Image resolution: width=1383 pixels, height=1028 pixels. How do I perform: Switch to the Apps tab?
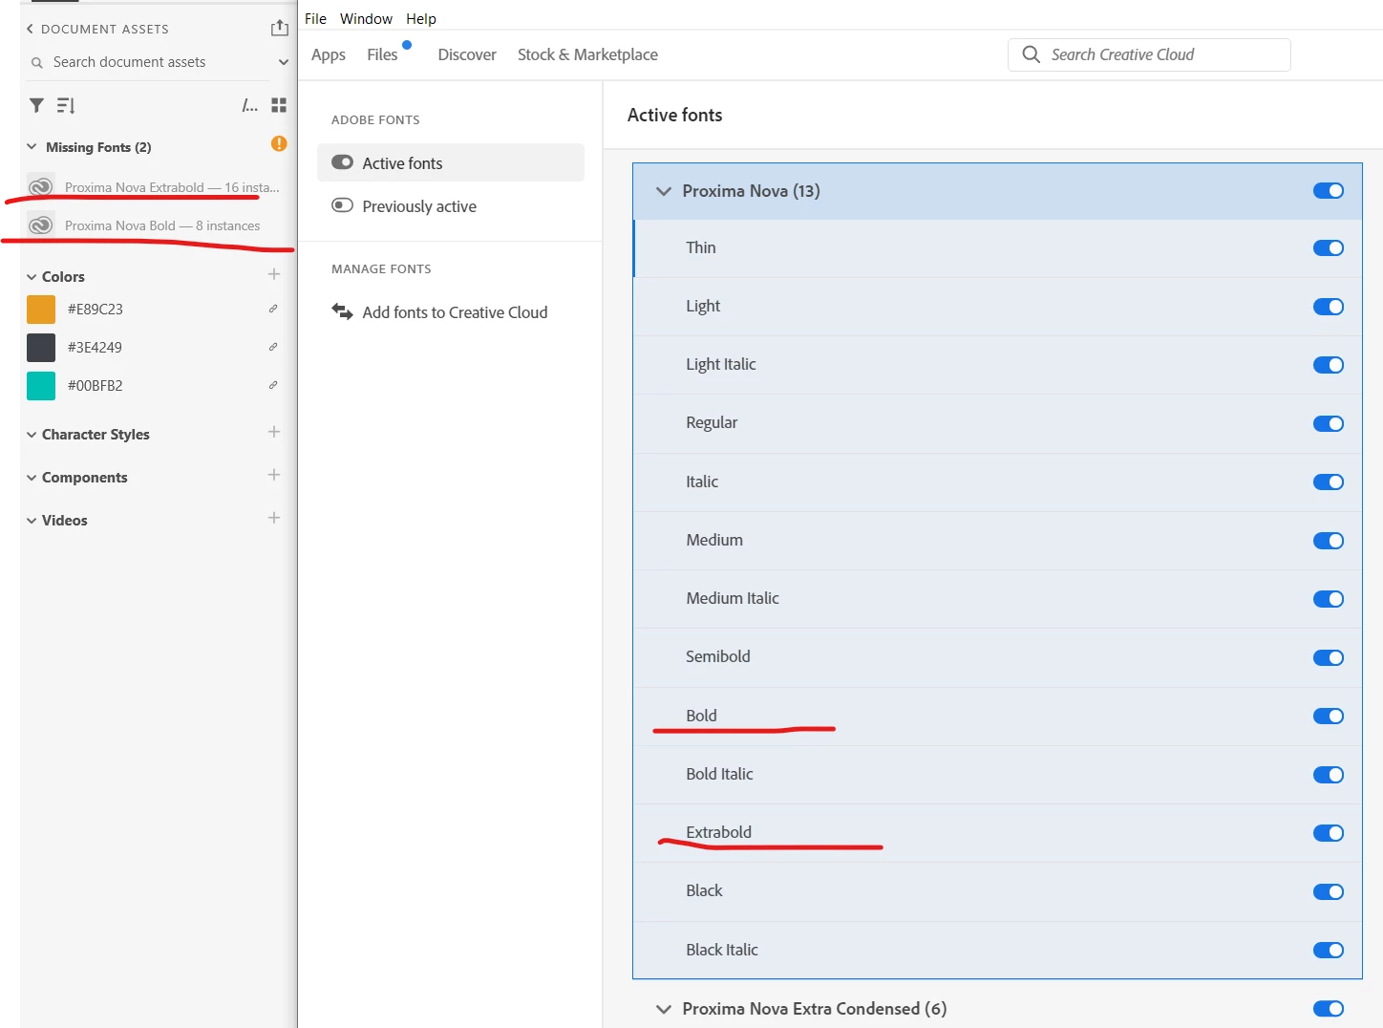click(329, 54)
